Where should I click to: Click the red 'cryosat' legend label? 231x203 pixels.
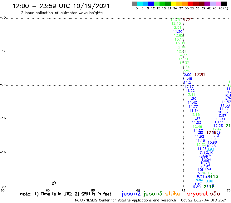[x=198, y=194]
